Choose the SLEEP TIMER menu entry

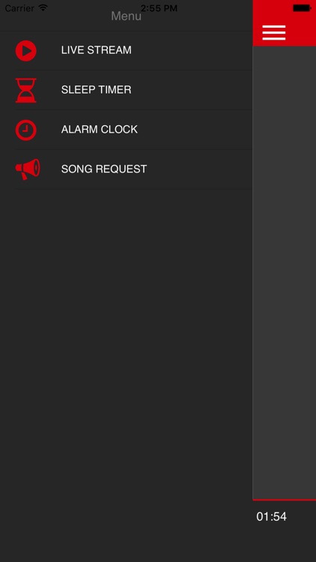pyautogui.click(x=133, y=90)
